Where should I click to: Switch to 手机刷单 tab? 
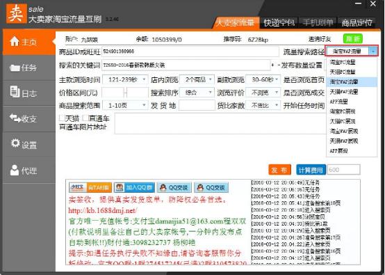318,23
